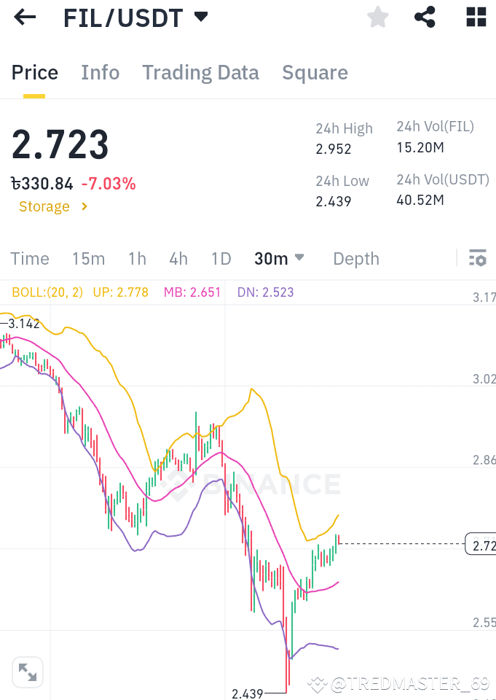This screenshot has width=496, height=700.
Task: Open the Info tab link
Action: (100, 72)
